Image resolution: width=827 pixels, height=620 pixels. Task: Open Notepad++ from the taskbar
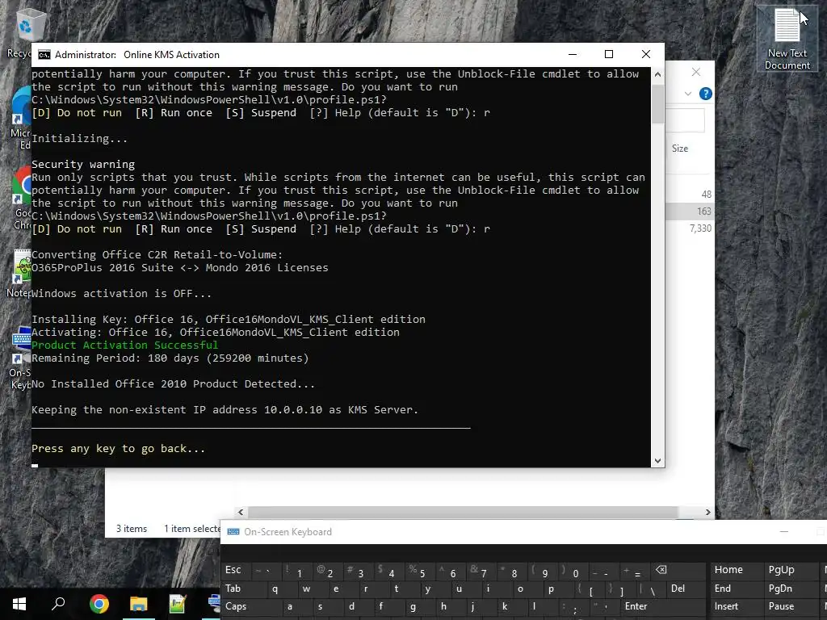coord(178,604)
